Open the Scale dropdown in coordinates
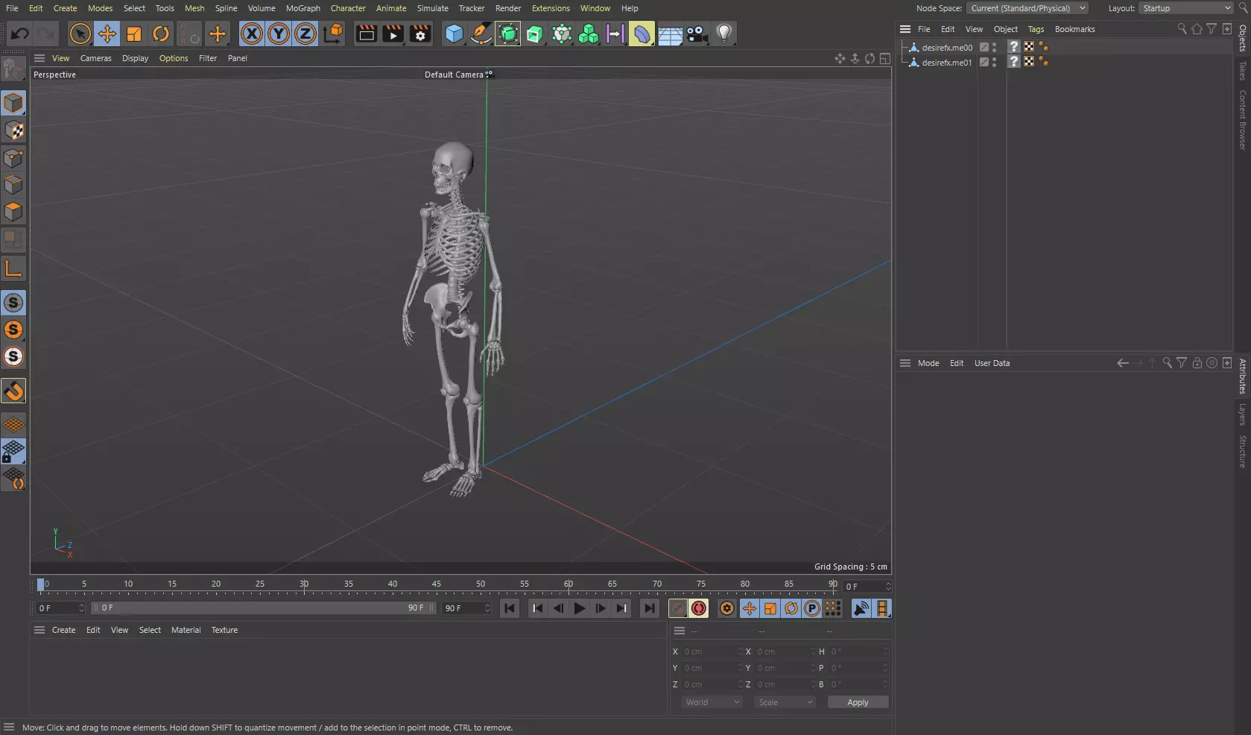Viewport: 1251px width, 735px height. point(785,702)
